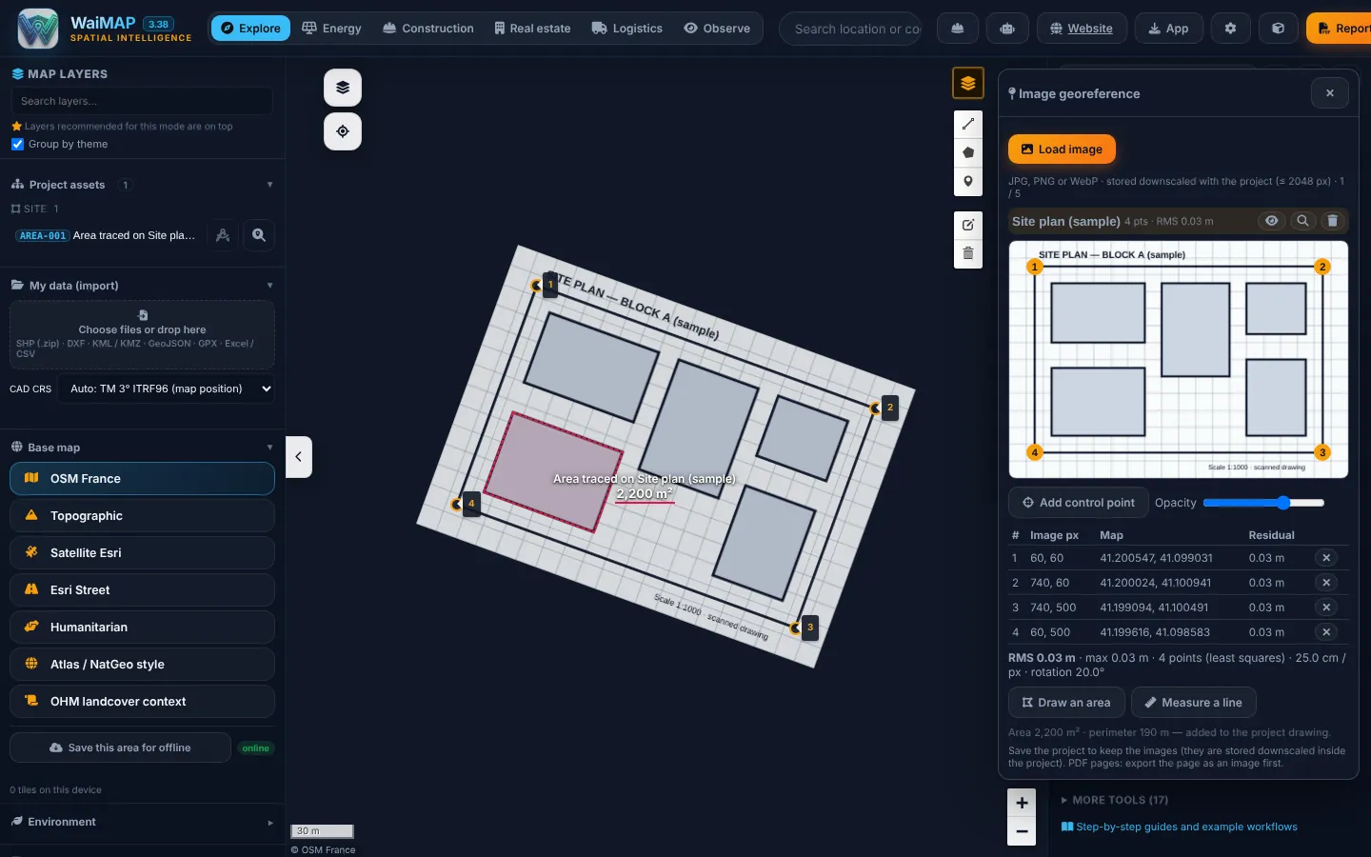The height and width of the screenshot is (857, 1371).
Task: Select the Humanitarian base map
Action: pos(142,628)
